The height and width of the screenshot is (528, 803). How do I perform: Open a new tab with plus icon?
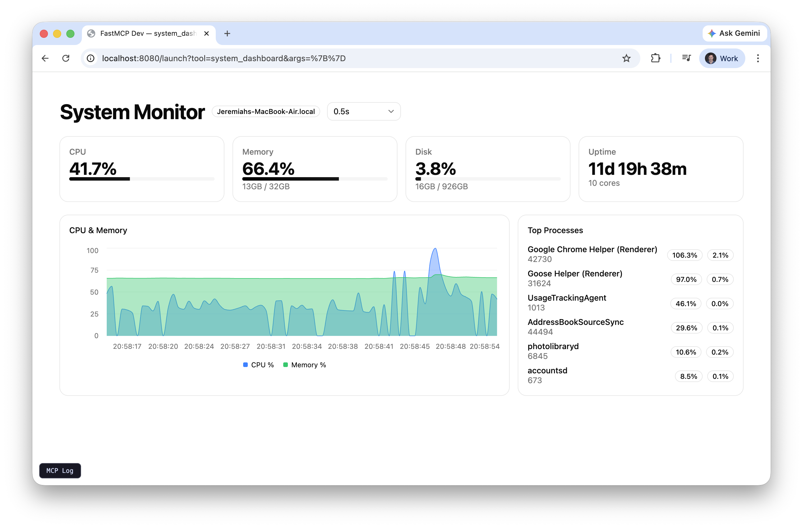pos(227,33)
